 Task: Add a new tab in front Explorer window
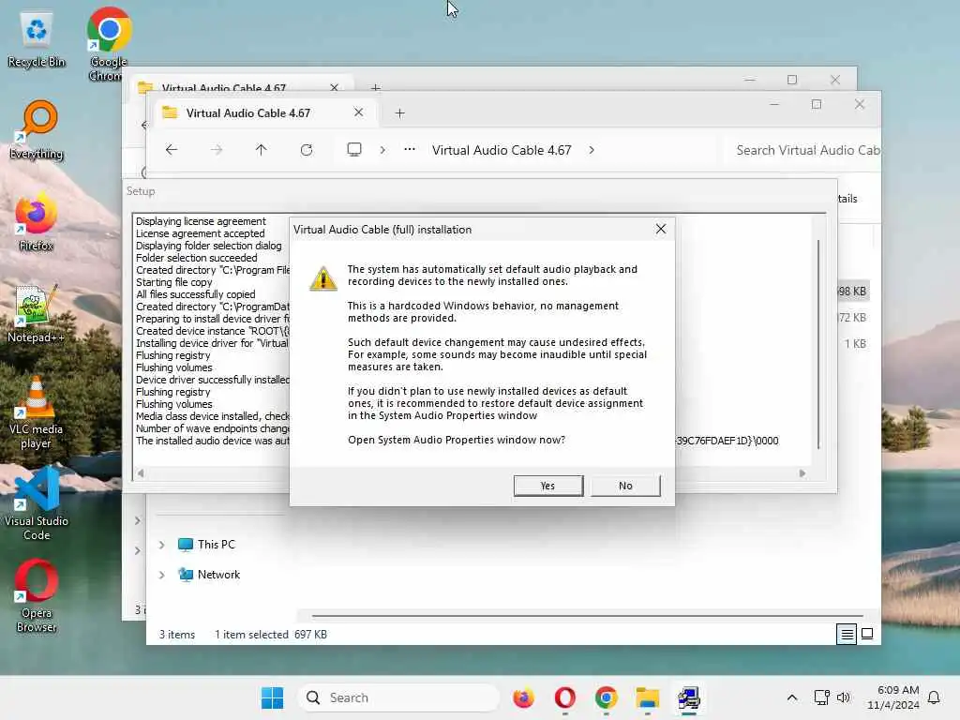399,113
